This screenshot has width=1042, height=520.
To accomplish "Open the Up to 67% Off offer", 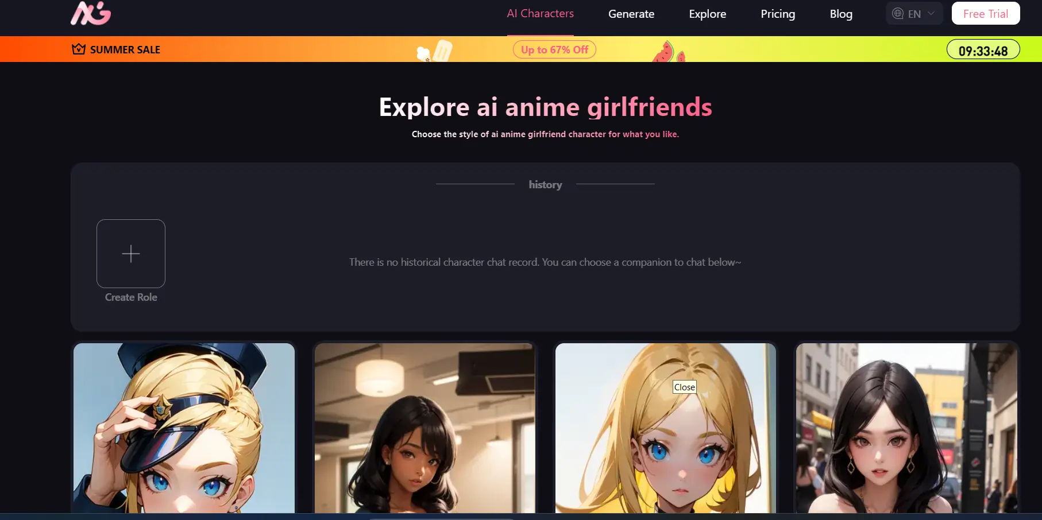I will [554, 50].
